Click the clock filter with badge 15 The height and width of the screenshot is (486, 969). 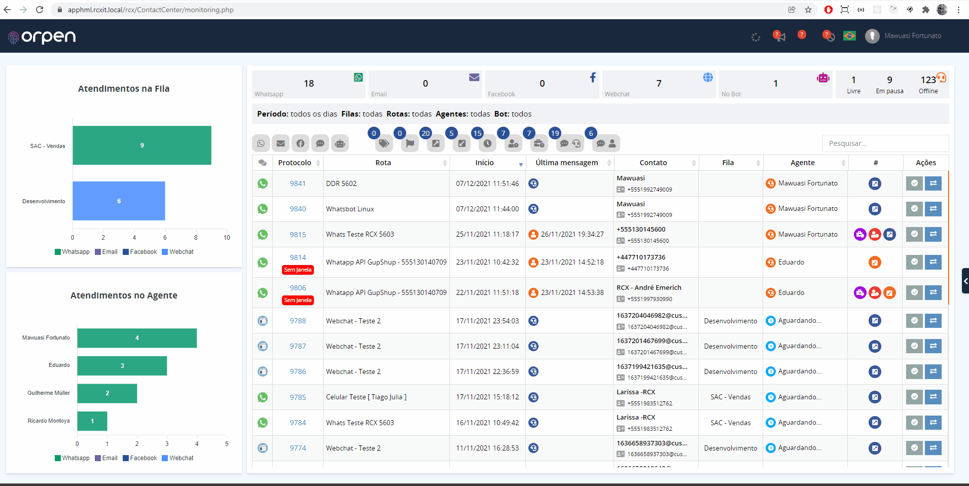coord(487,143)
